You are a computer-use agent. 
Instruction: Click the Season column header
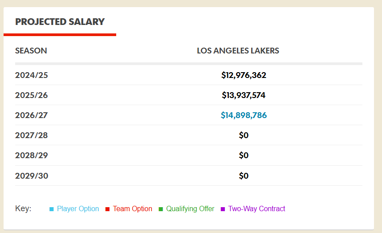coord(31,51)
